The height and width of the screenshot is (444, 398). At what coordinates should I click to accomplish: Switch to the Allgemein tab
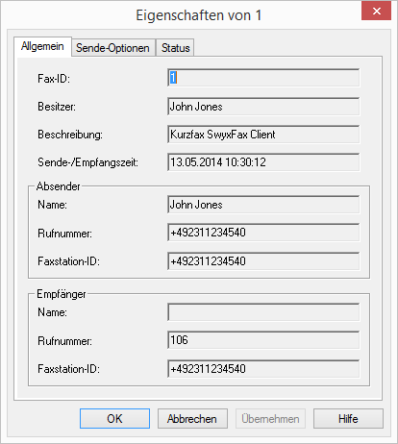42,47
